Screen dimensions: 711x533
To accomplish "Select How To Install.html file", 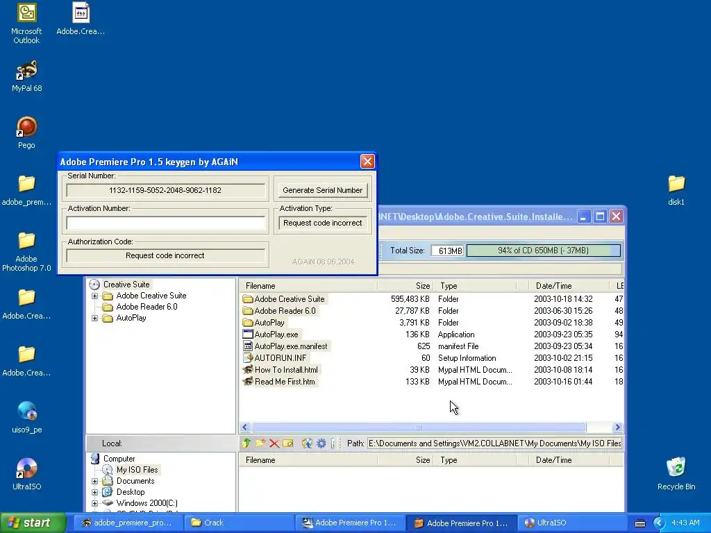I will tap(286, 370).
